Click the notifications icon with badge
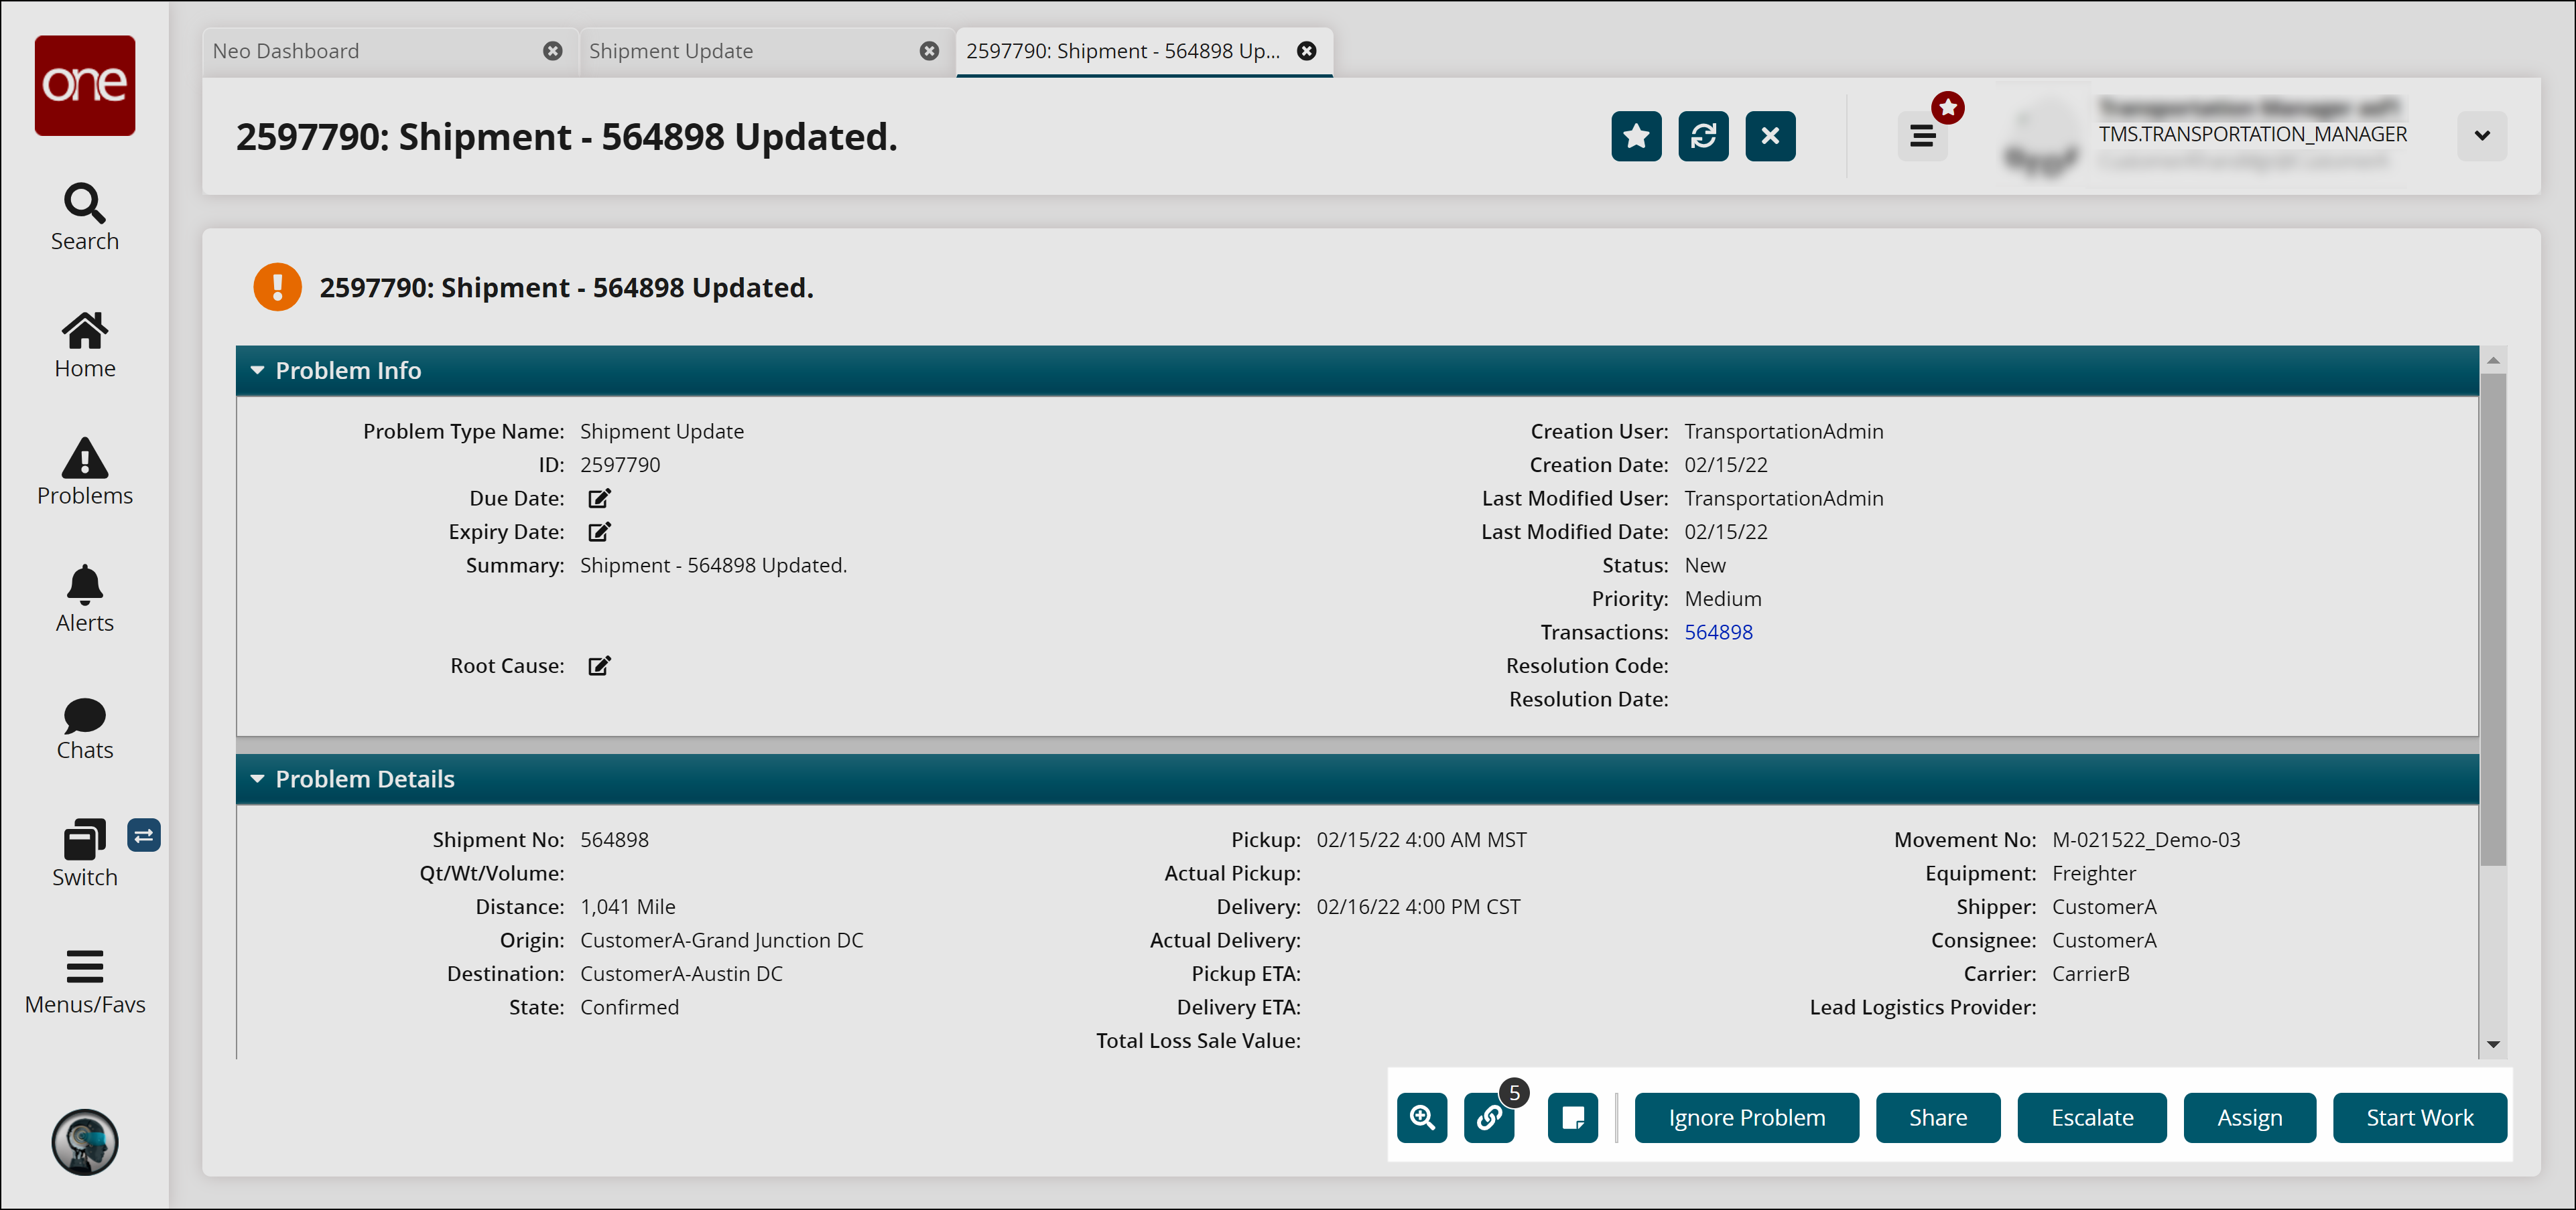The image size is (2576, 1210). pos(1924,135)
